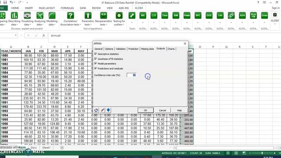Click the XLSTAT Power module icon
Image resolution: width=281 pixels, height=158 pixels.
187,16
